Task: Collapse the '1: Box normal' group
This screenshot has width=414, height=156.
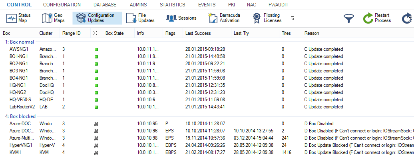Action: click(x=20, y=42)
